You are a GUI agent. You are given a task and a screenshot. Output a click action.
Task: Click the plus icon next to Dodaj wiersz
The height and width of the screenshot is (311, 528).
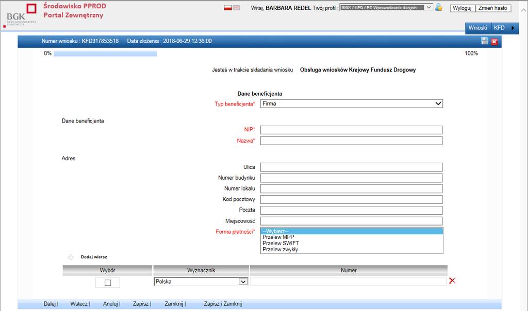point(71,257)
